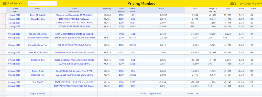Screen dimensions: 262x97
Task: Open the hamburger menu icon beside Portfolio
Action: (5, 3)
